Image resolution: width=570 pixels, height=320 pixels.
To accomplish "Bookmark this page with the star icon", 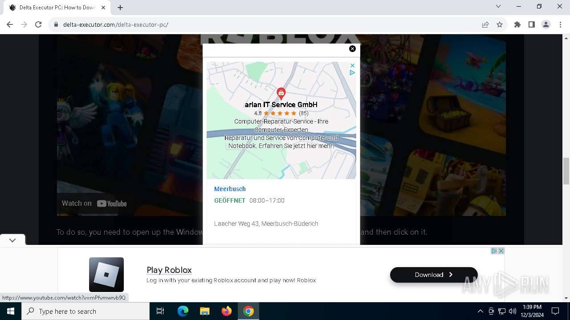I will (500, 24).
